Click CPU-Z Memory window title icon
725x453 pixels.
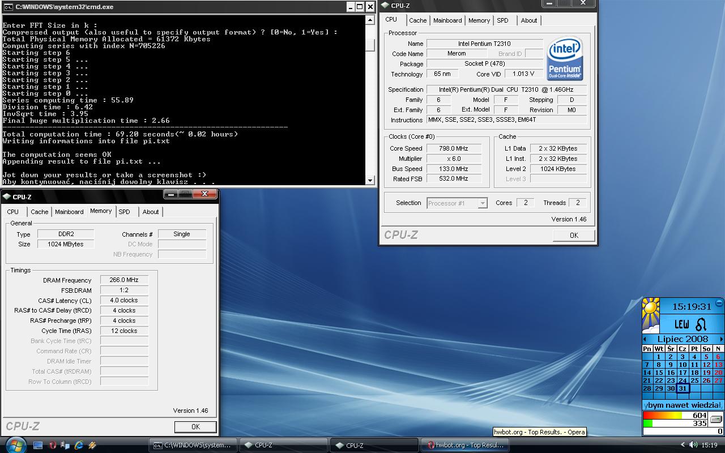[x=7, y=197]
